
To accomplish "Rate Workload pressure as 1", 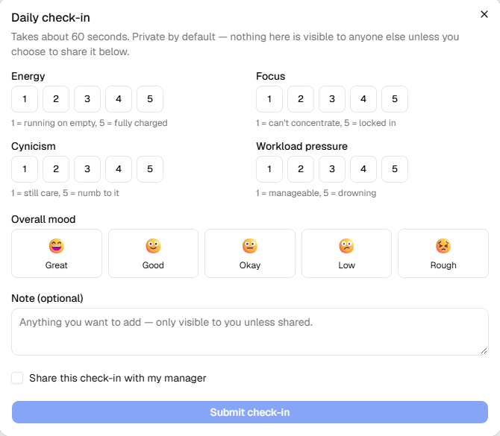I will 269,169.
